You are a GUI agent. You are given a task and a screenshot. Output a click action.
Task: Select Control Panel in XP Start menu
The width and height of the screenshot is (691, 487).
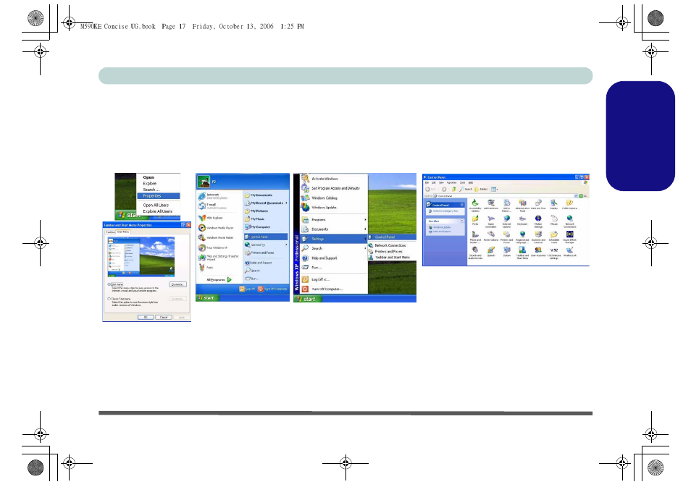tap(266, 237)
